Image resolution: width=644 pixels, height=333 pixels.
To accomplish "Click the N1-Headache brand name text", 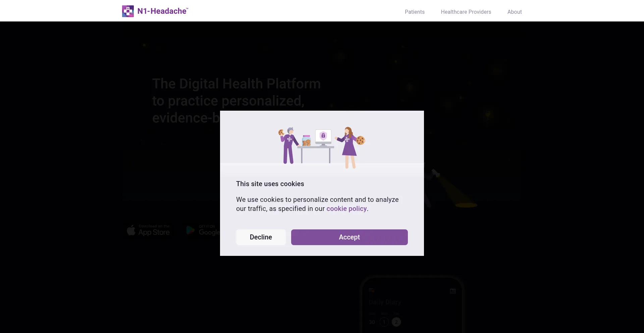I will 162,11.
